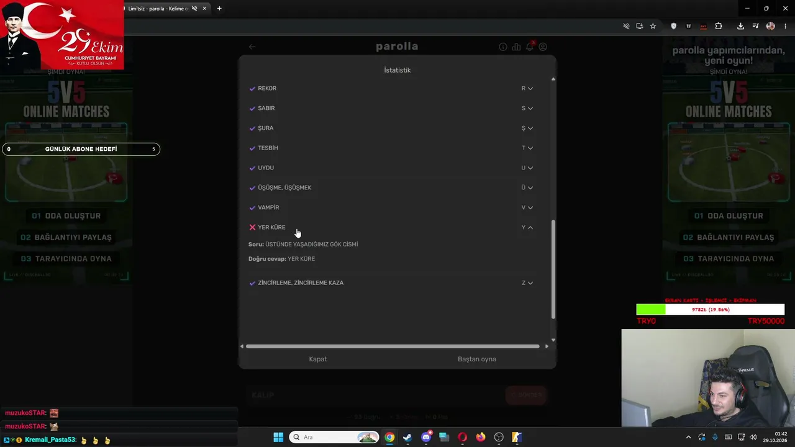Show hidden system tray icons
Viewport: 795px width, 447px height.
point(688,437)
